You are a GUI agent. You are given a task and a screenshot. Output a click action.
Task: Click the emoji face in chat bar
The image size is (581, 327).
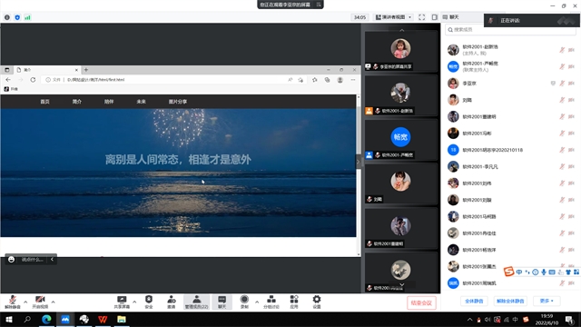(x=11, y=259)
